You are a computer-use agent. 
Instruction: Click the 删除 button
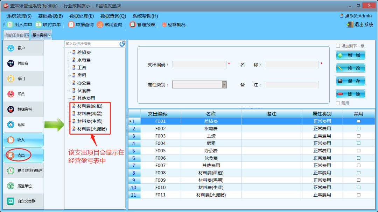350,94
